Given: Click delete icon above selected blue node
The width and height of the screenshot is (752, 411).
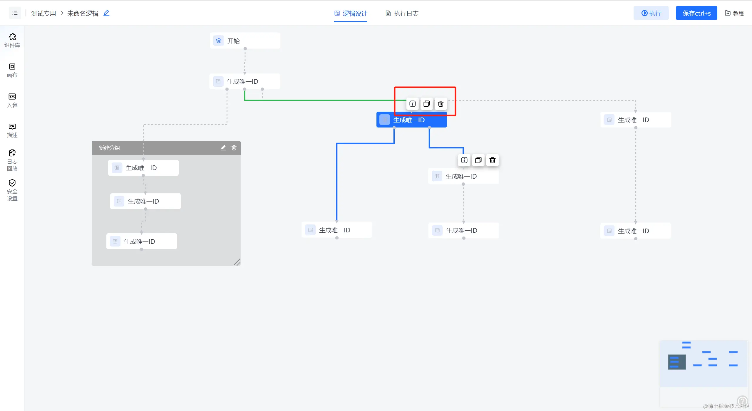Looking at the screenshot, I should (441, 104).
